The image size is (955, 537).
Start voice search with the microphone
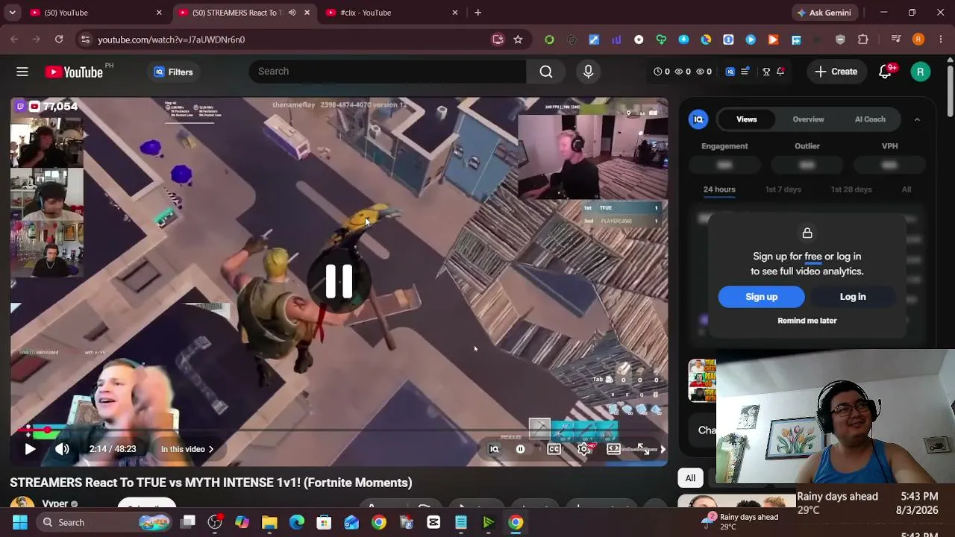589,72
